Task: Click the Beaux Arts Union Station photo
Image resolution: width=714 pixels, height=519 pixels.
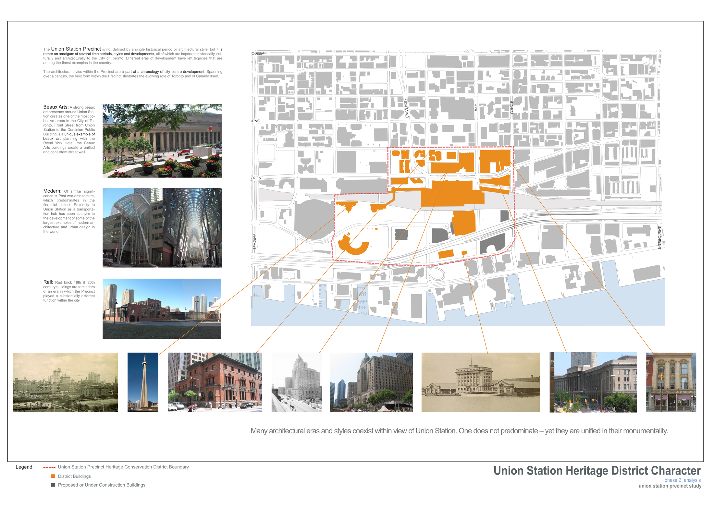Action: [162, 140]
